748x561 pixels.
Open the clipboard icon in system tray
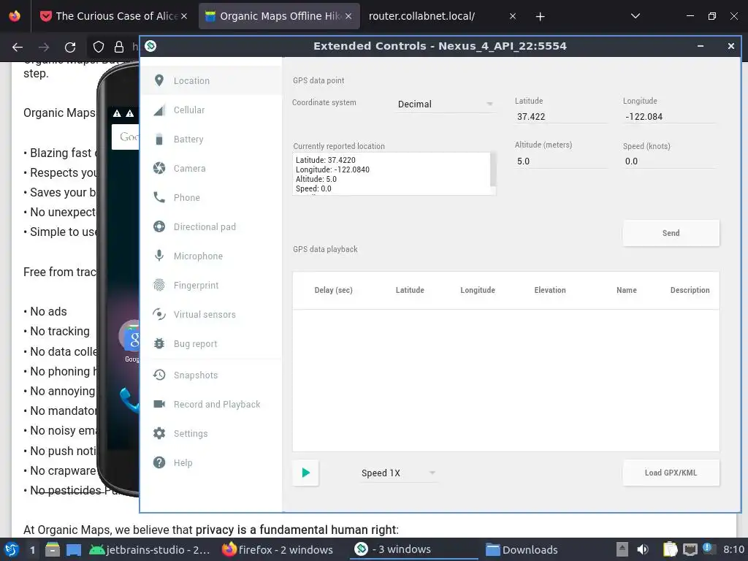[671, 549]
